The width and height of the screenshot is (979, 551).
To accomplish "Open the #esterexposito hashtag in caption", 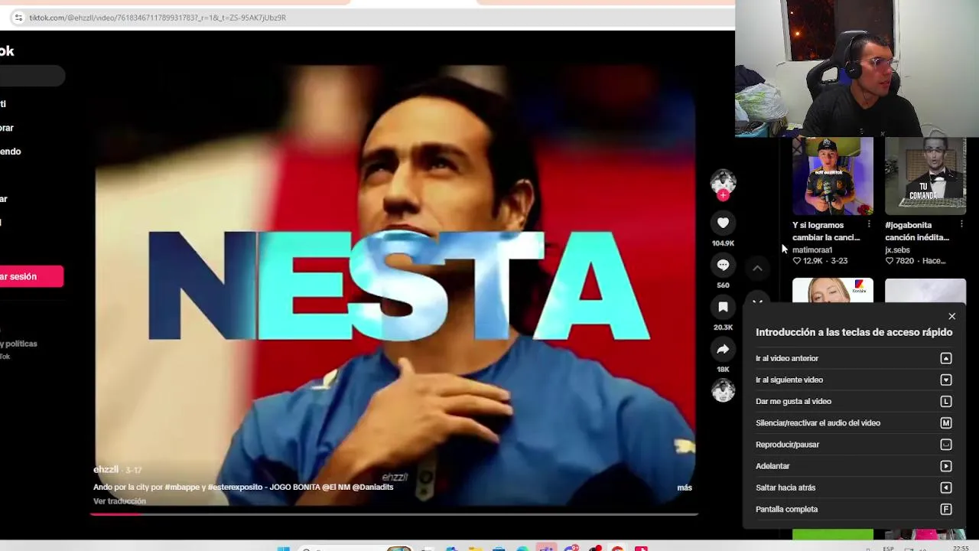I will coord(235,487).
